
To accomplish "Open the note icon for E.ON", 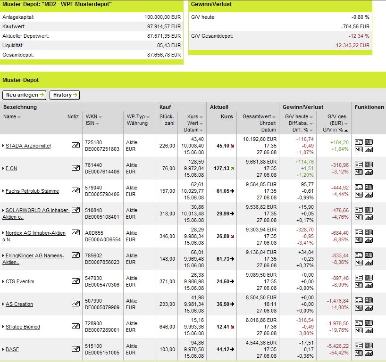I will (76, 168).
